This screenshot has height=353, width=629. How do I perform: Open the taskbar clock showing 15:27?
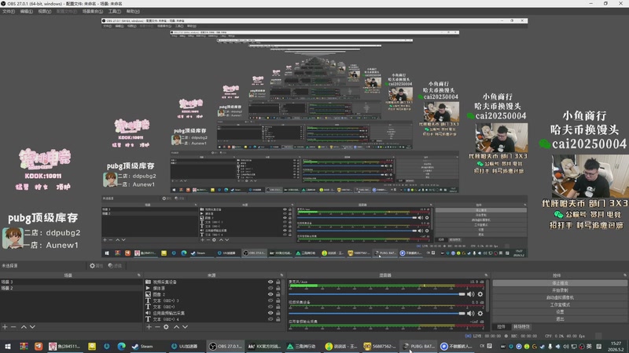[616, 346]
